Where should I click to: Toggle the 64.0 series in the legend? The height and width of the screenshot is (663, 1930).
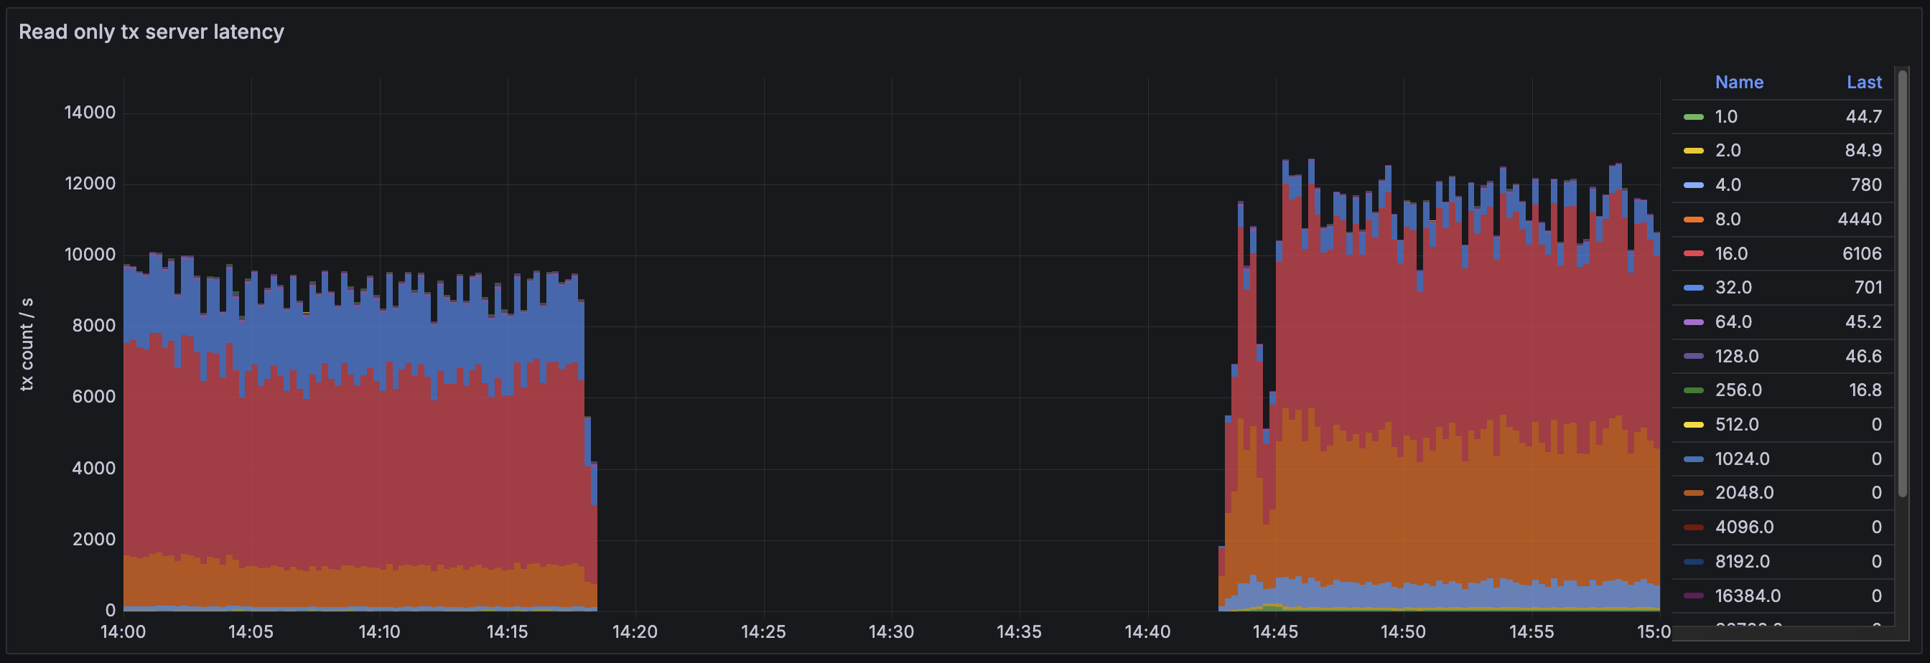(1733, 321)
